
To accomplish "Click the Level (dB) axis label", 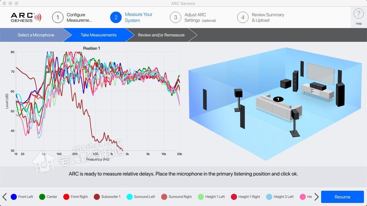I will click(7, 100).
